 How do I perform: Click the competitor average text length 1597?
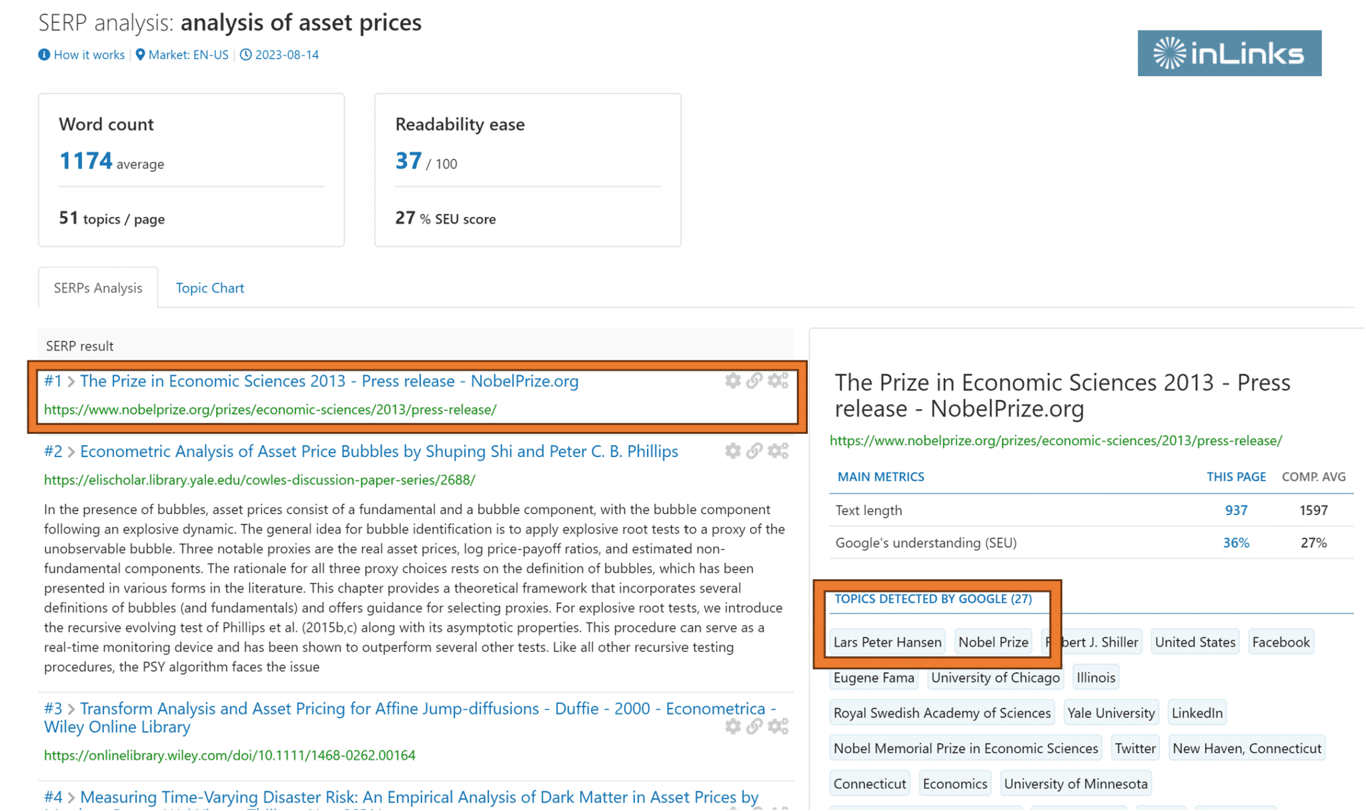coord(1313,510)
